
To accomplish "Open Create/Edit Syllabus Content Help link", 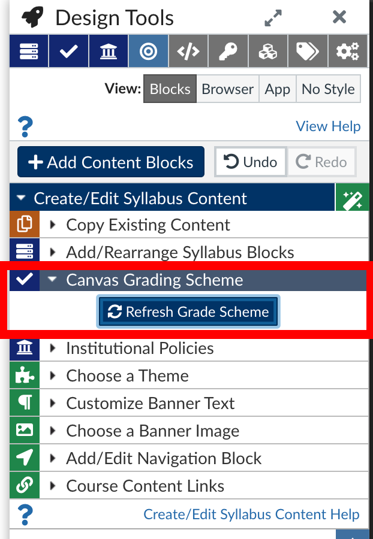I will (x=250, y=514).
